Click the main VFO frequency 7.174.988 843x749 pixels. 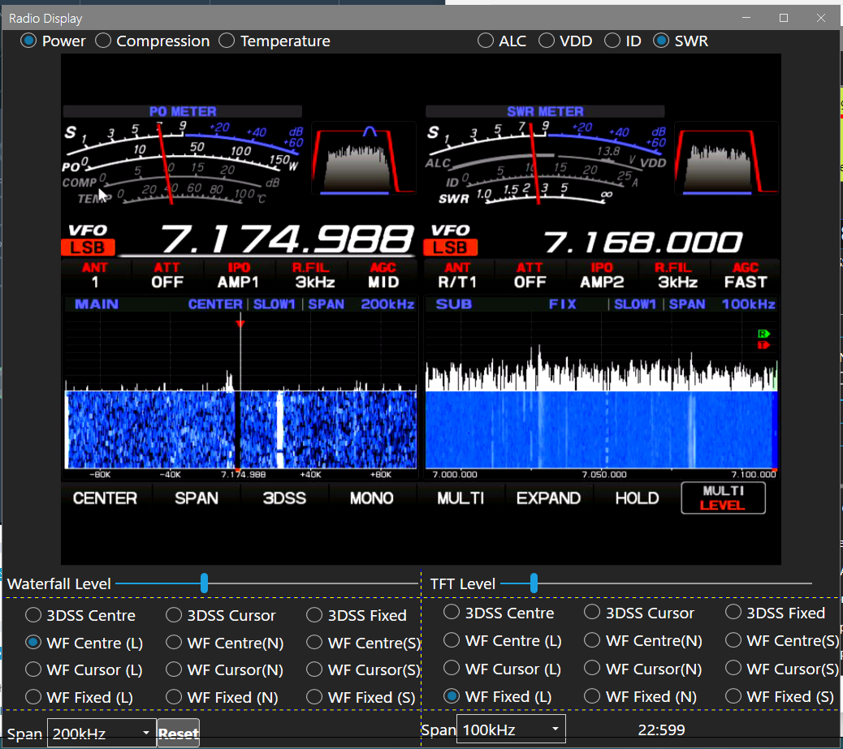(287, 239)
